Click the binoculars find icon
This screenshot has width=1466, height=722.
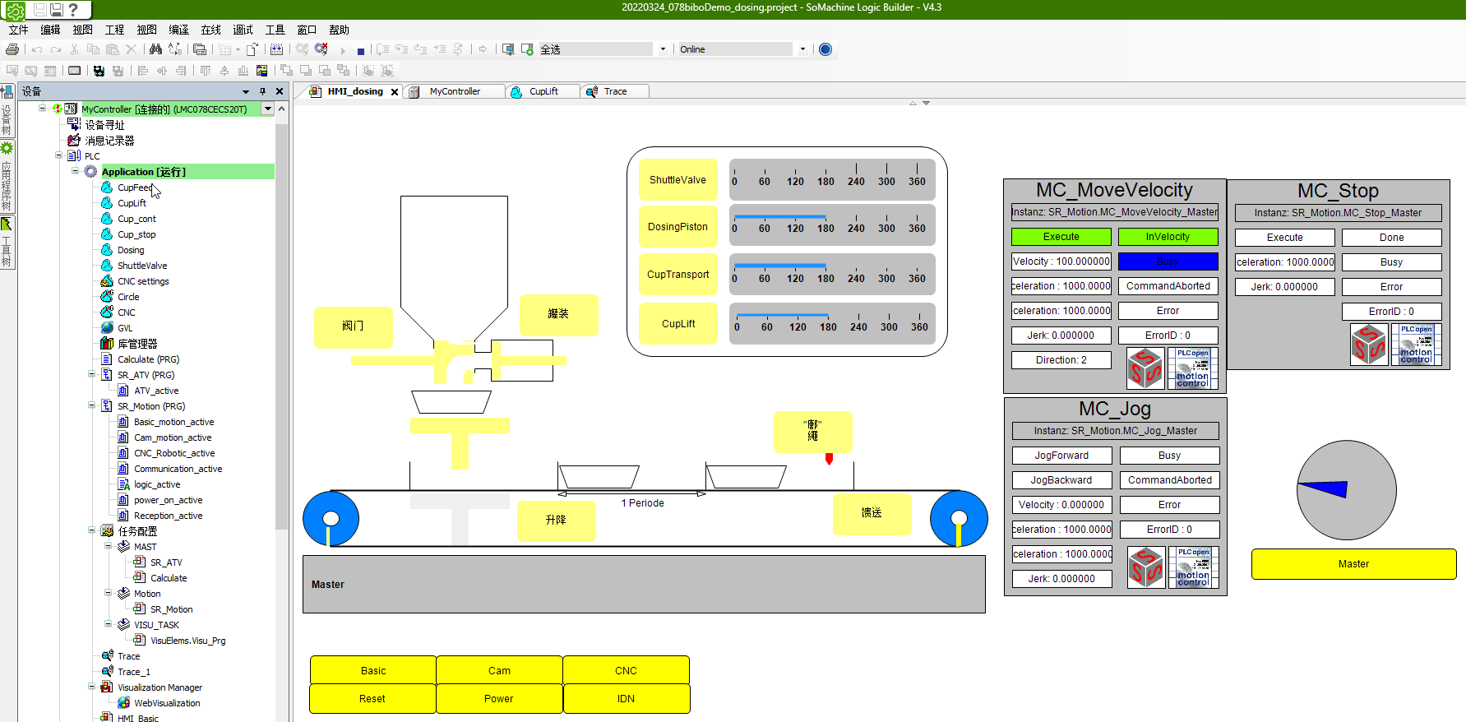coord(155,49)
